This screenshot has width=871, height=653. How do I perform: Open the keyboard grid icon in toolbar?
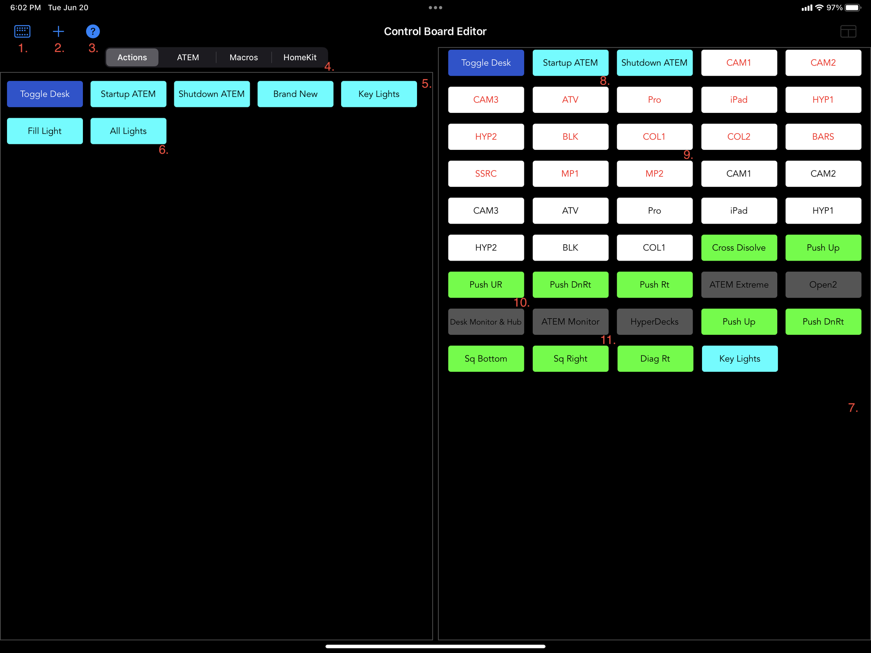coord(22,31)
